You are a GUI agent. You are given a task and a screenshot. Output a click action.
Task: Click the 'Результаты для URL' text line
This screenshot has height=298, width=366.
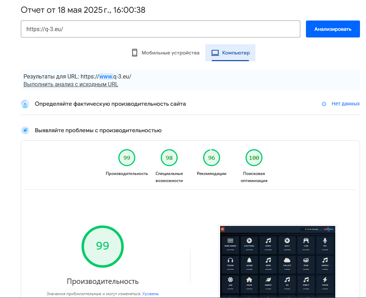tap(77, 76)
